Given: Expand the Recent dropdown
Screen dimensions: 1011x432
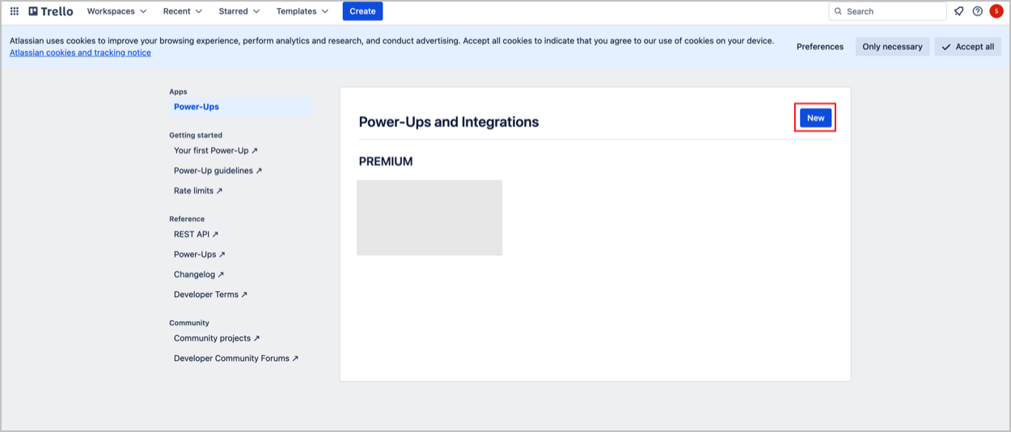Looking at the screenshot, I should [x=182, y=11].
